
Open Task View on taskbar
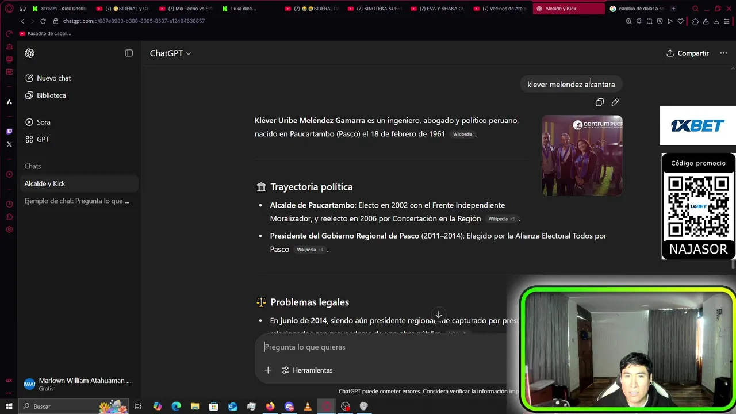coord(138,407)
